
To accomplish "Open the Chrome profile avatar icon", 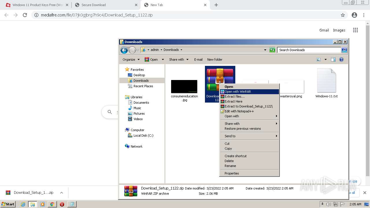I will coord(354,15).
